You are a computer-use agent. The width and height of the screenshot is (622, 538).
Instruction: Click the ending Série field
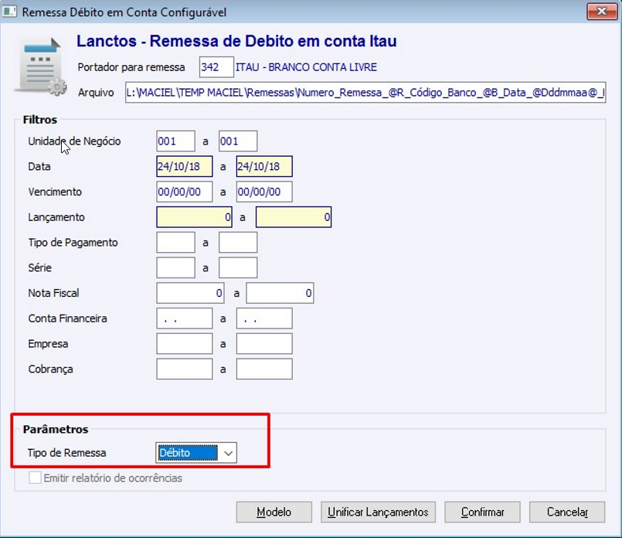click(238, 267)
